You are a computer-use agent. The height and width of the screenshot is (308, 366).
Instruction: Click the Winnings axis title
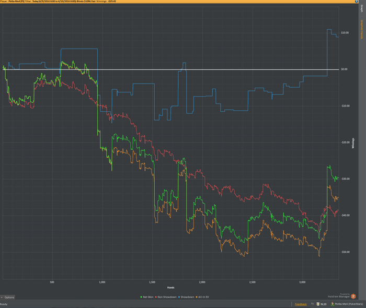click(x=353, y=143)
